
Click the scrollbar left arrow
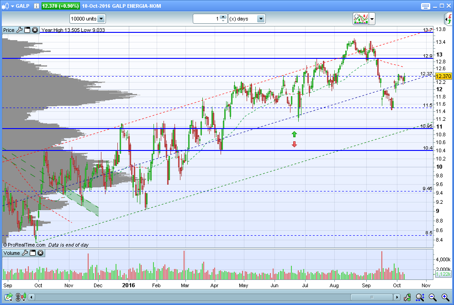tap(32, 297)
